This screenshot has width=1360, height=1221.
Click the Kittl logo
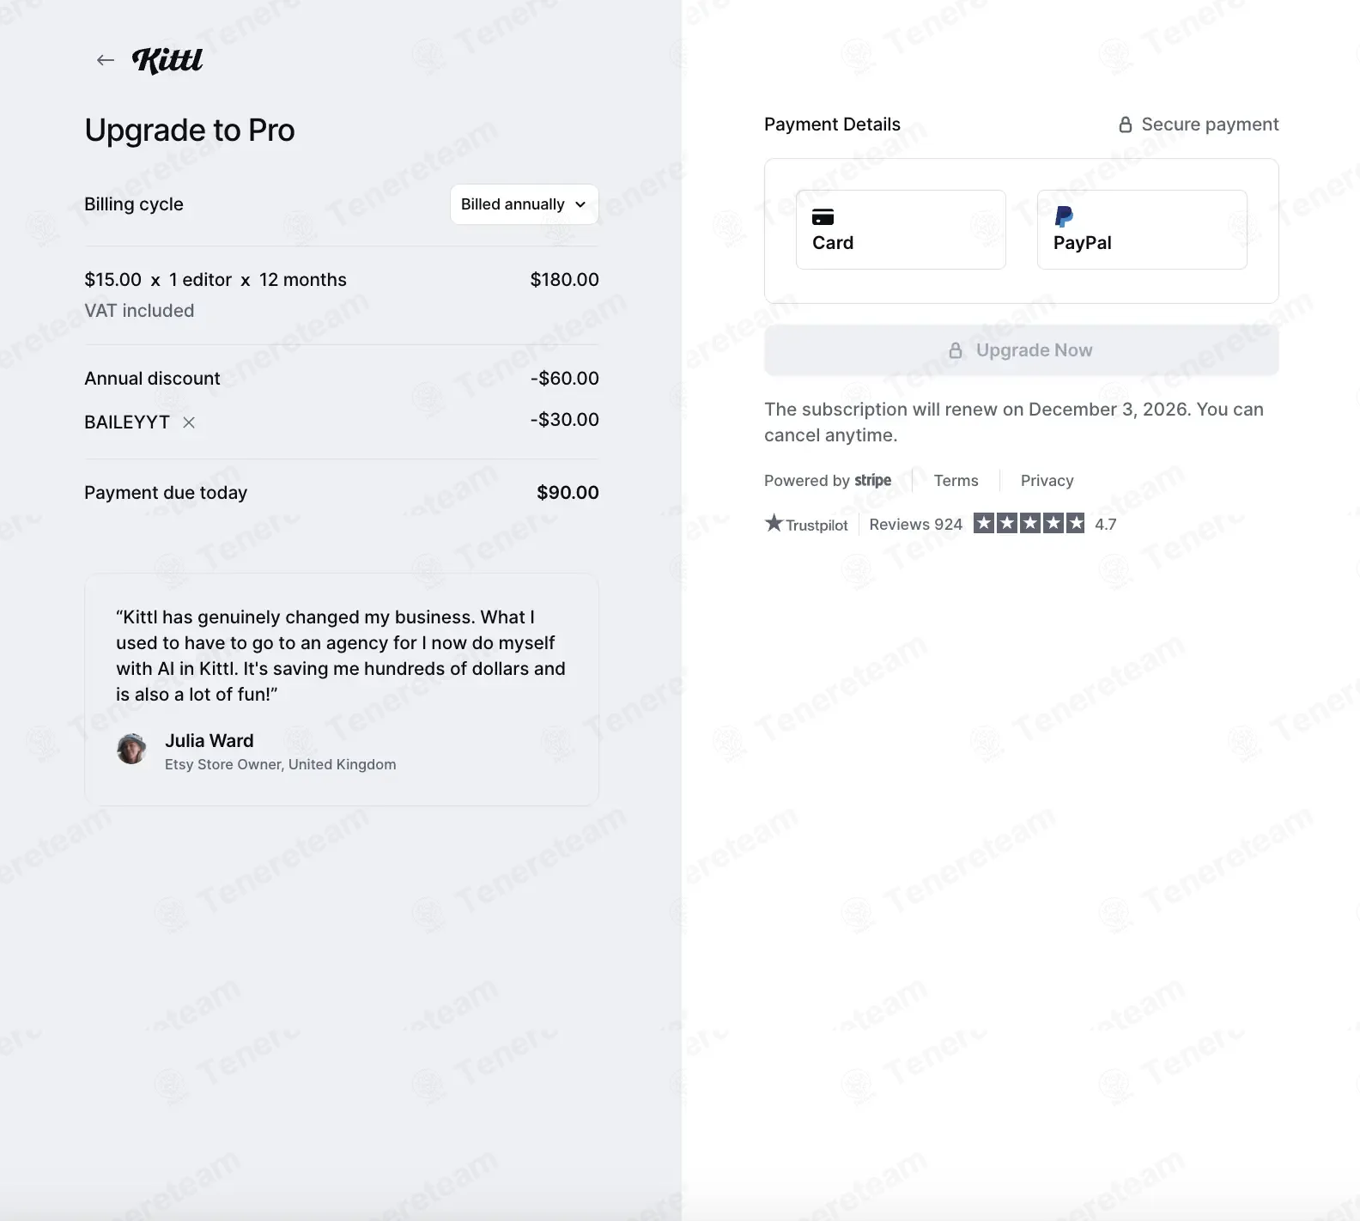(167, 60)
